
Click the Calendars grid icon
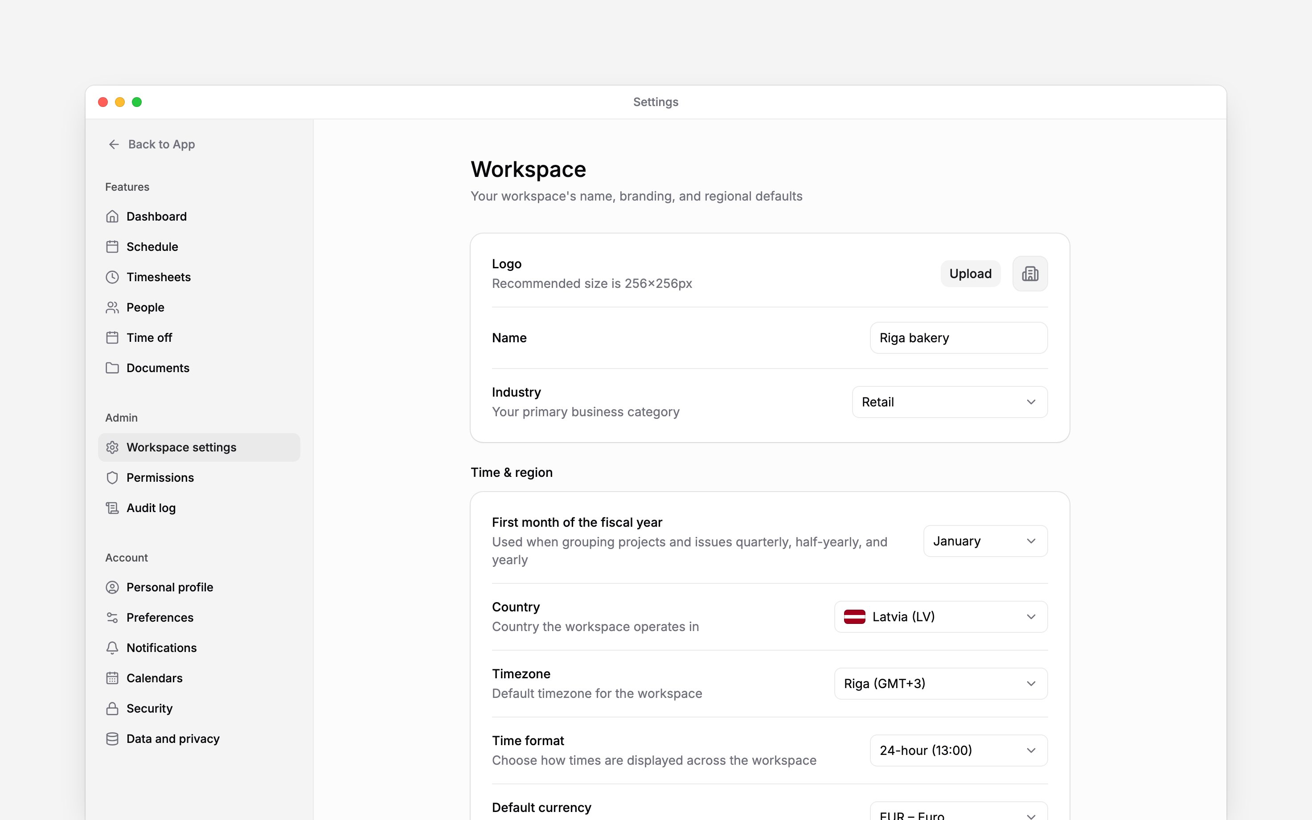point(112,678)
